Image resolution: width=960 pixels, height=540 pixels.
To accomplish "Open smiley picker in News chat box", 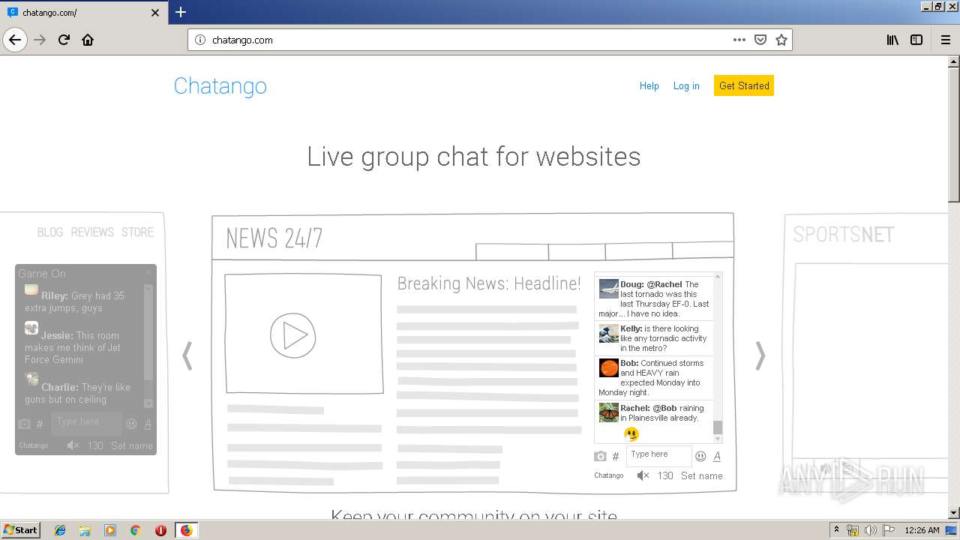I will (x=700, y=456).
